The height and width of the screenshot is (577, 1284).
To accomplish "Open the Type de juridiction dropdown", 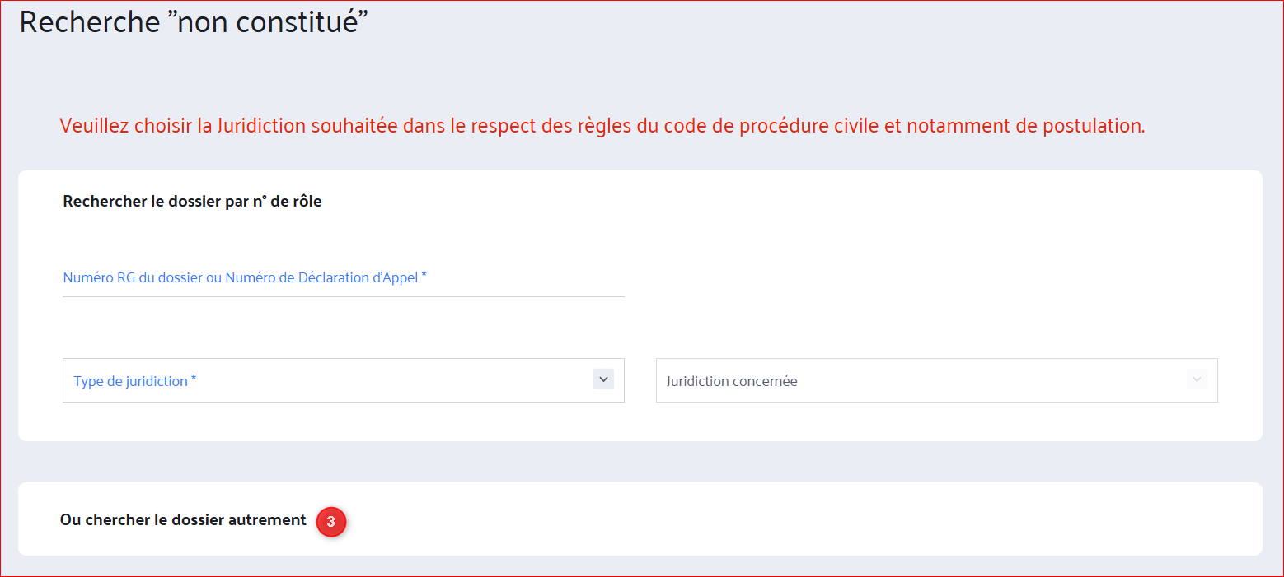I will click(343, 380).
